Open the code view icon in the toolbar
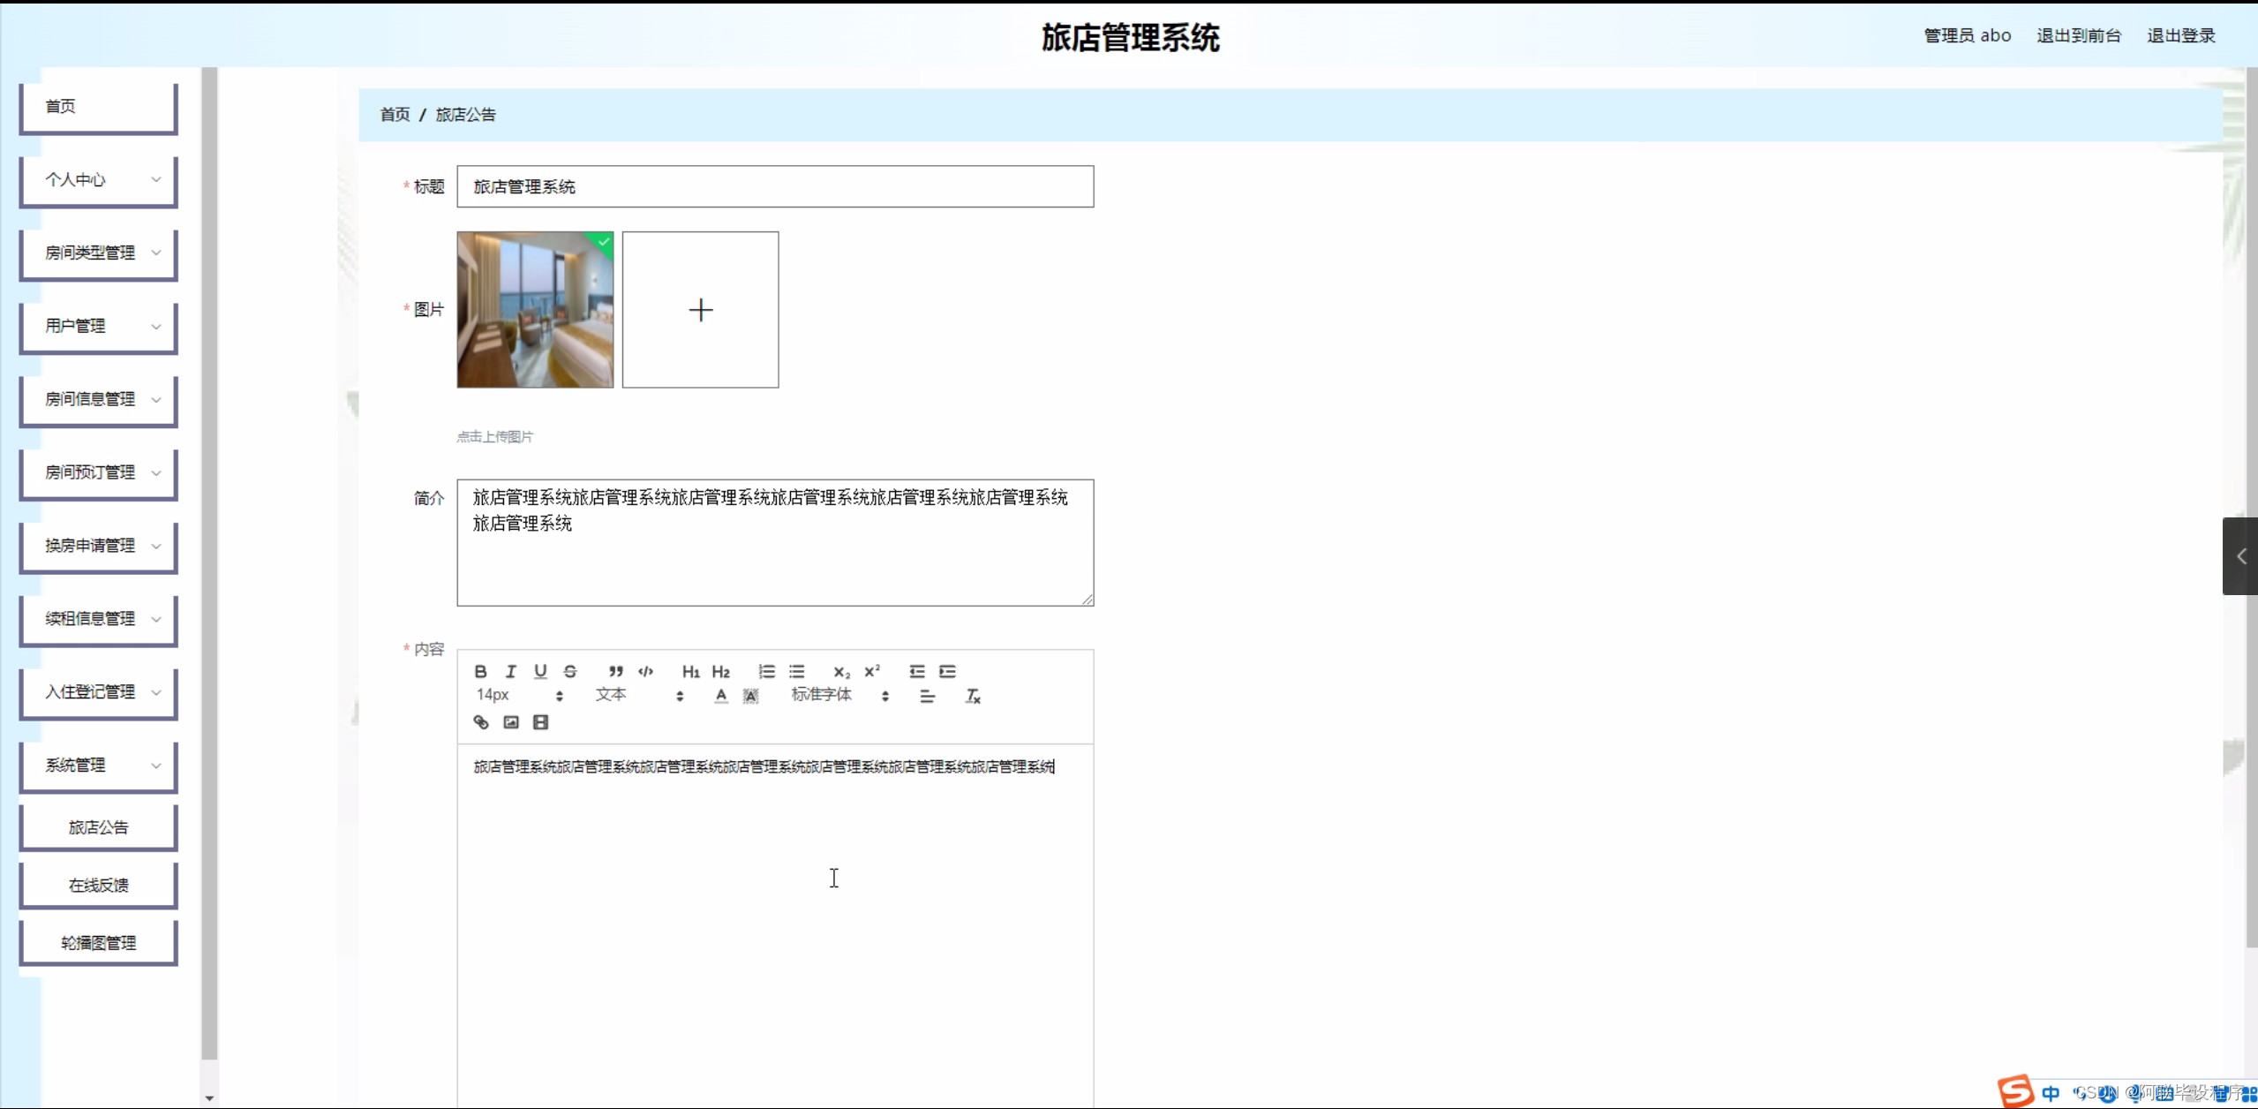This screenshot has width=2258, height=1109. click(645, 671)
